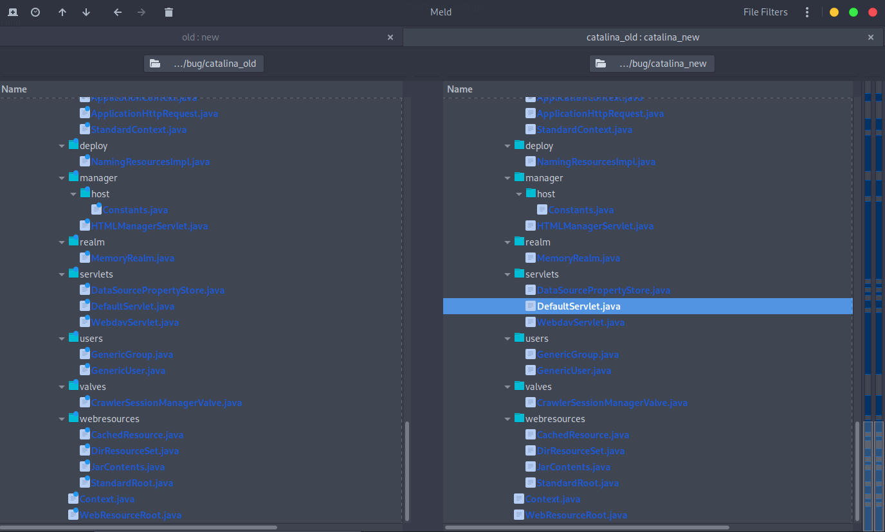The image size is (885, 532).
Task: Start a new comparison from the toolbar
Action: click(x=12, y=12)
